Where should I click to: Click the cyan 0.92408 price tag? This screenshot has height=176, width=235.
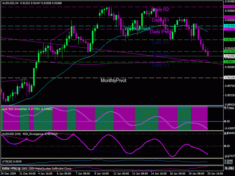tap(229, 26)
